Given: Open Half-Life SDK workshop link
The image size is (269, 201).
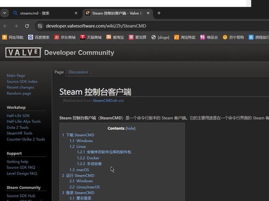Looking at the screenshot, I should coord(18,115).
